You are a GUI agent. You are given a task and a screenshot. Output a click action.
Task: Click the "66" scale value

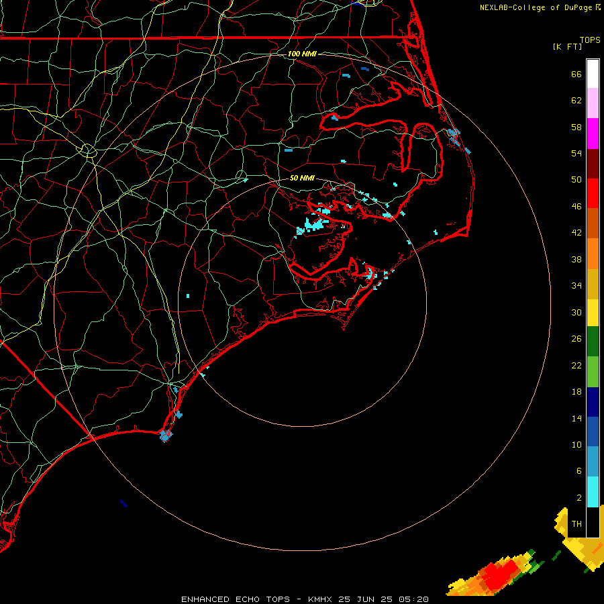click(x=576, y=74)
